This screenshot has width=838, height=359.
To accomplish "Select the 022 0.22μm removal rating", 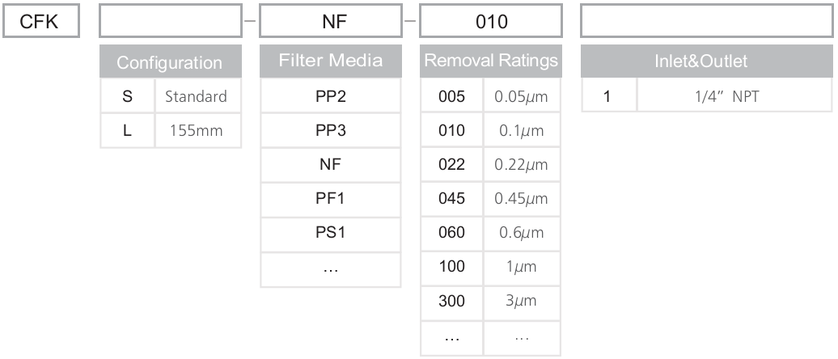I will (491, 165).
